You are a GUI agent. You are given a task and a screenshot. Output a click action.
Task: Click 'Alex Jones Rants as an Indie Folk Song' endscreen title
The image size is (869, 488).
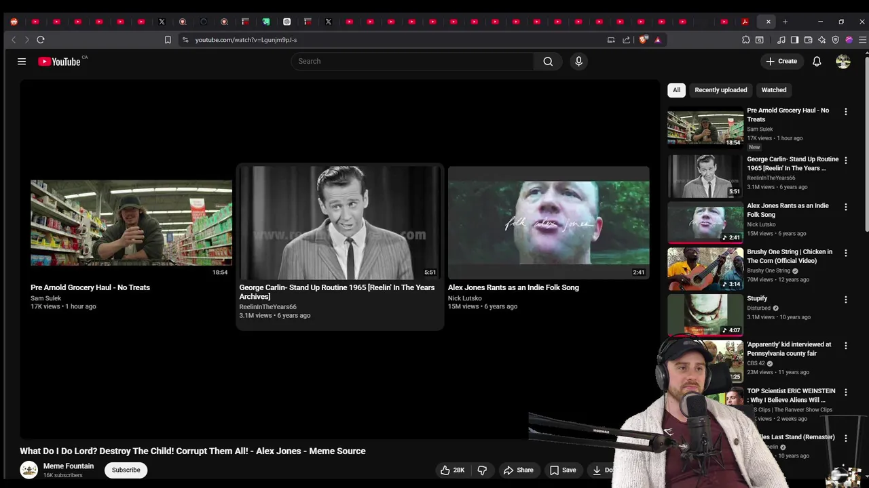513,288
